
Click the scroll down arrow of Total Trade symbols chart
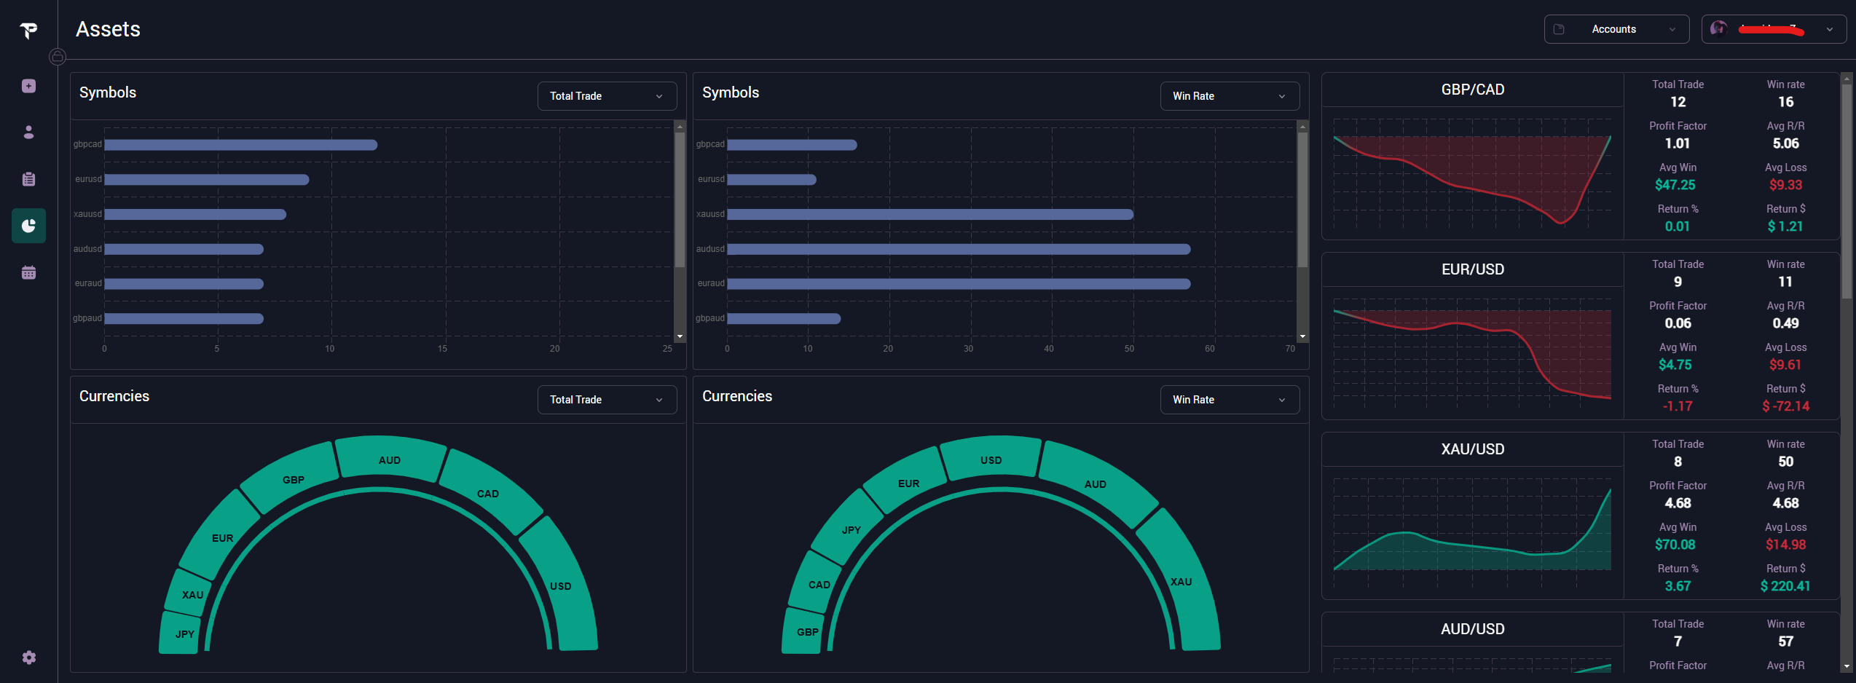680,336
